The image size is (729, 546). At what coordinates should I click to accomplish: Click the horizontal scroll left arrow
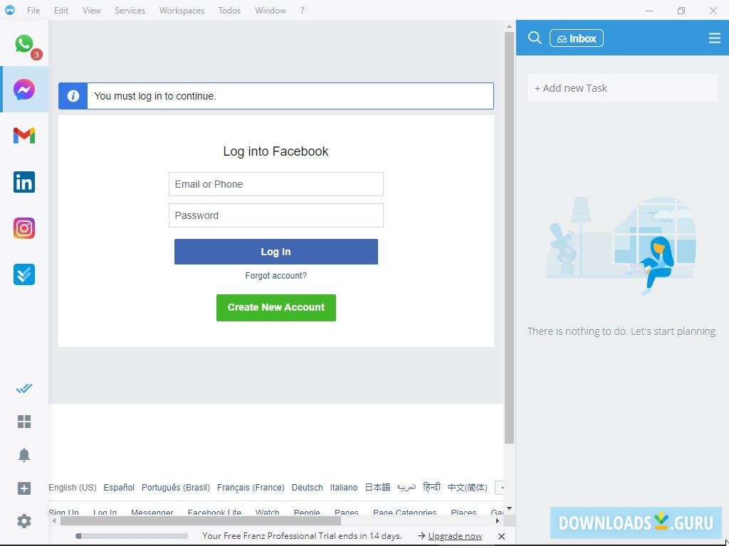click(x=54, y=521)
